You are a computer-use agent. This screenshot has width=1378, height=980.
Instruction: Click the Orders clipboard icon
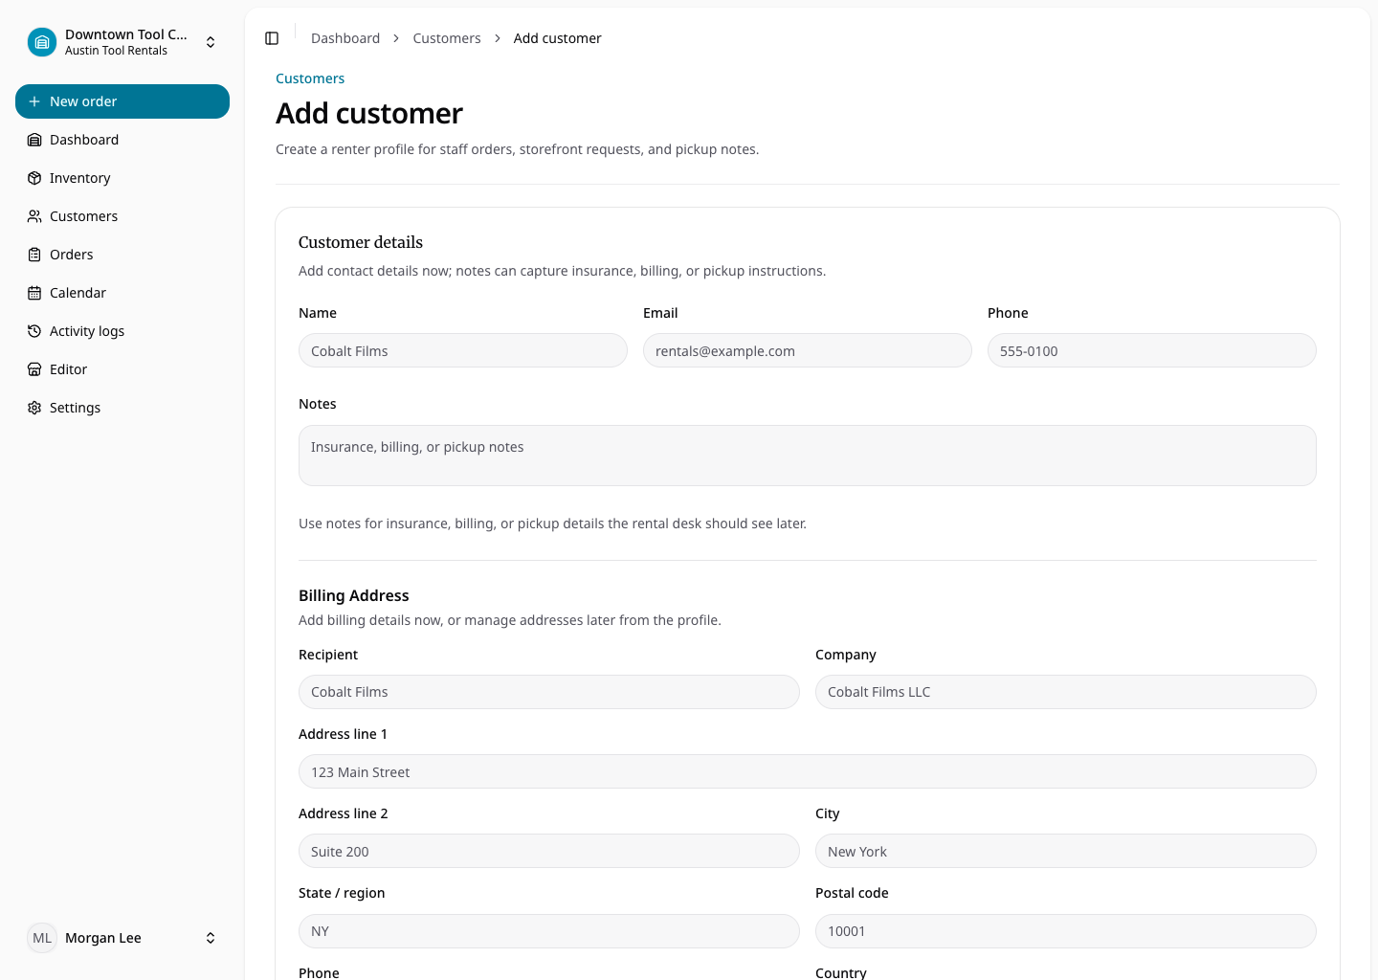click(34, 255)
